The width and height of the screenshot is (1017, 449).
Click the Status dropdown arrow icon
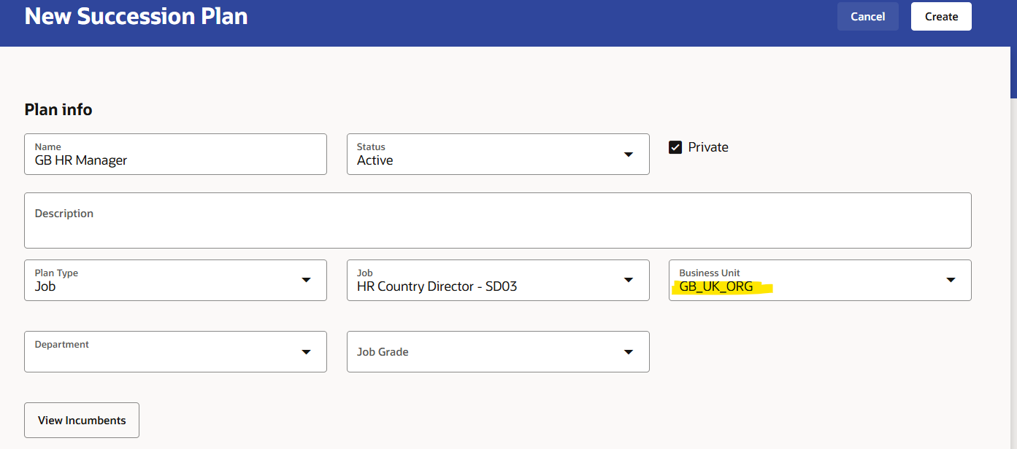[x=629, y=155]
